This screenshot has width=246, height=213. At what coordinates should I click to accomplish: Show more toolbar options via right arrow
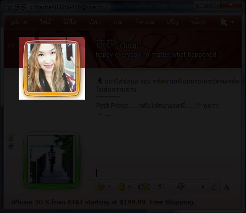203,187
